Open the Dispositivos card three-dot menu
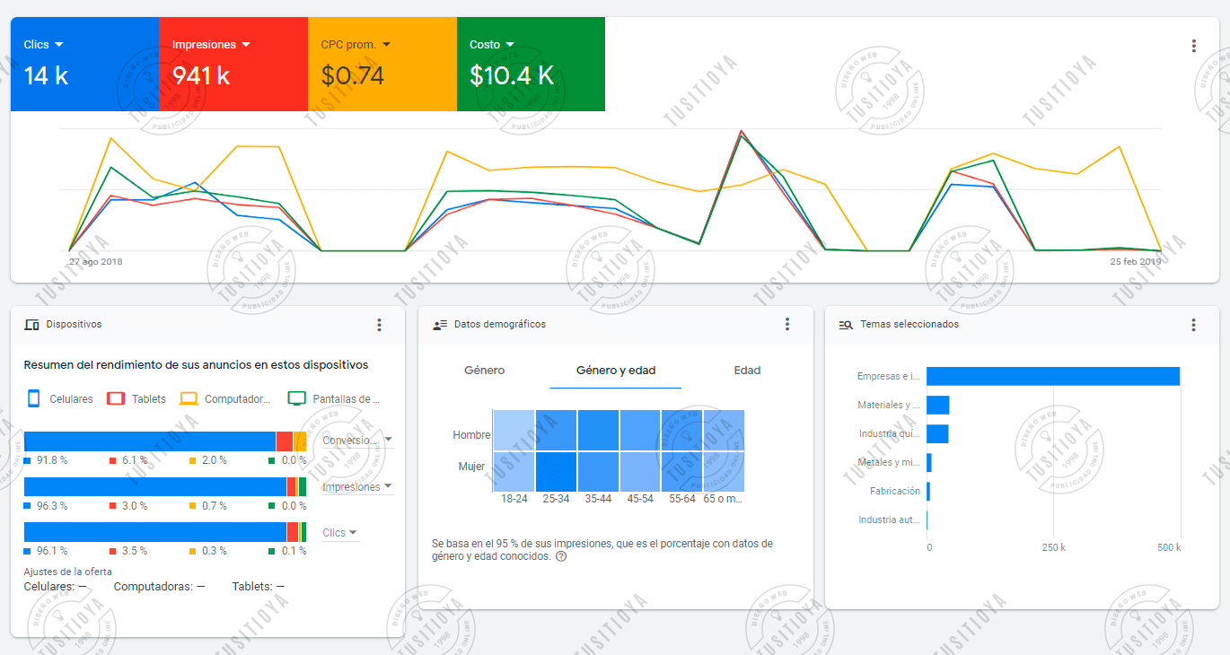 379,325
